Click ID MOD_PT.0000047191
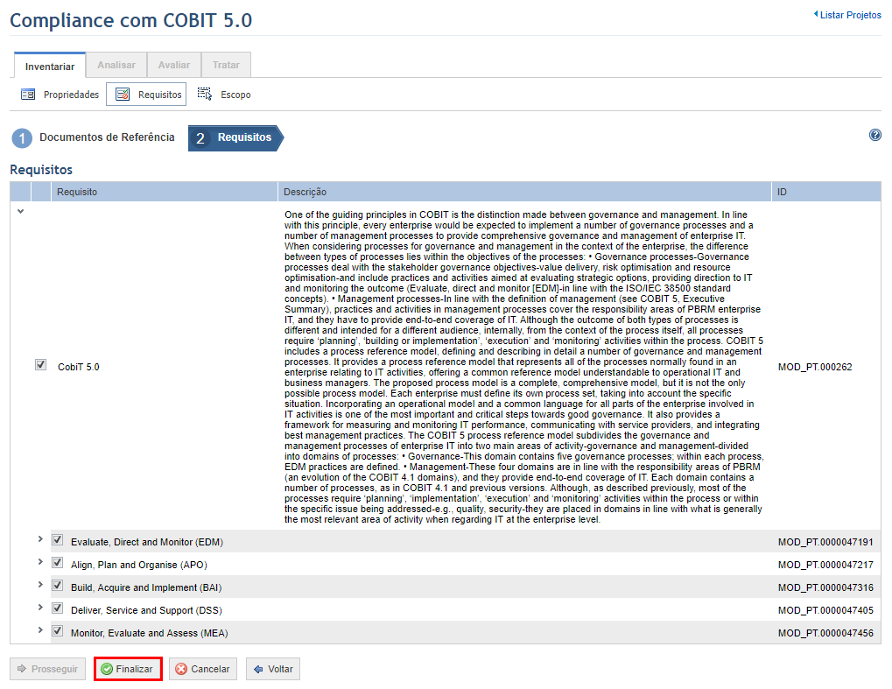 tap(825, 542)
